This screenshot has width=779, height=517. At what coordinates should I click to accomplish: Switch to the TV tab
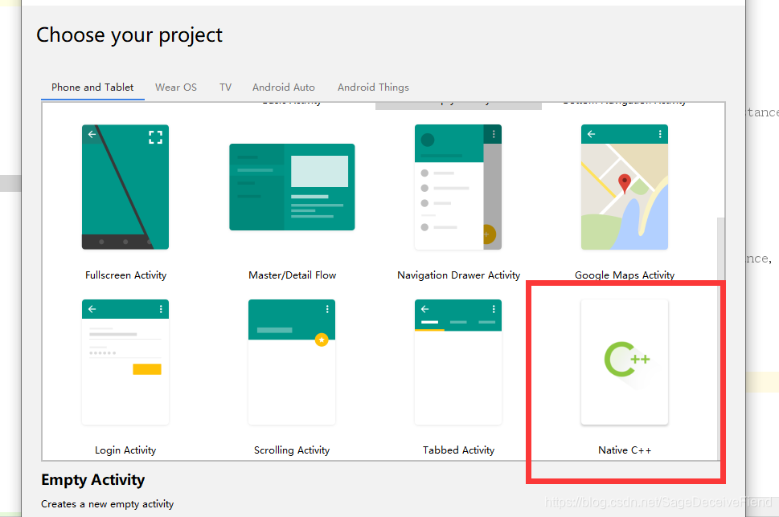(x=226, y=88)
